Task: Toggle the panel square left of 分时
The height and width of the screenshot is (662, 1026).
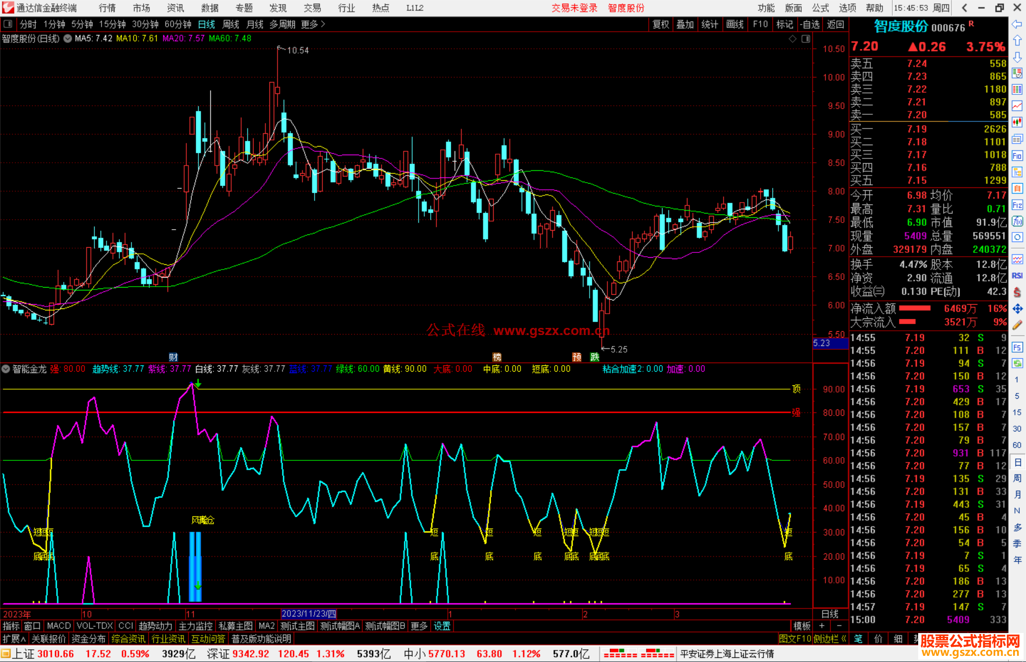Action: coord(8,24)
